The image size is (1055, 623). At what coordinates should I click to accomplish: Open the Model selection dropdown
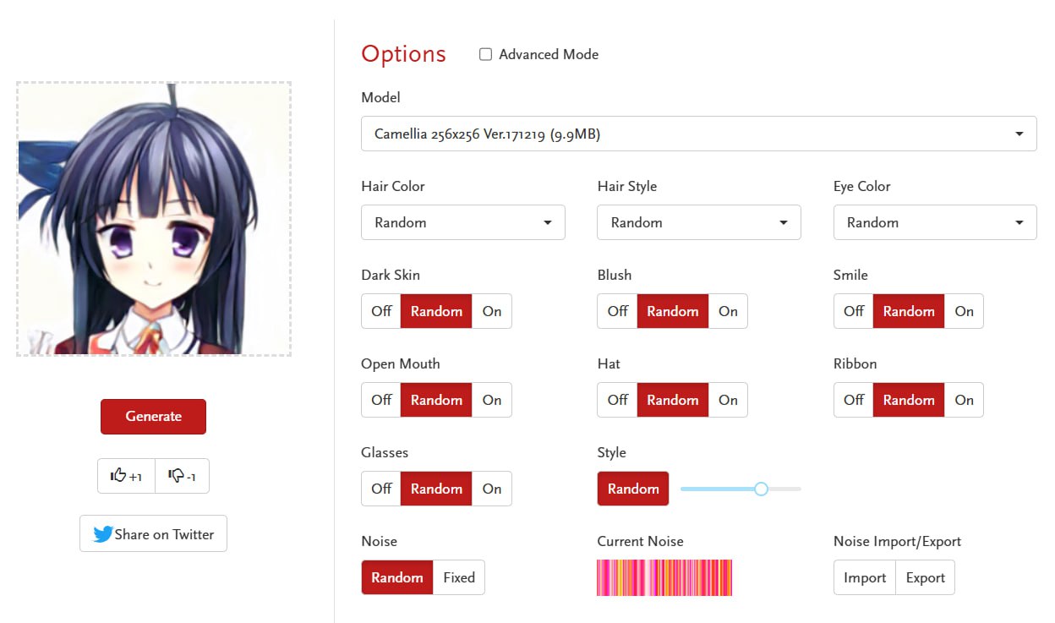point(698,134)
